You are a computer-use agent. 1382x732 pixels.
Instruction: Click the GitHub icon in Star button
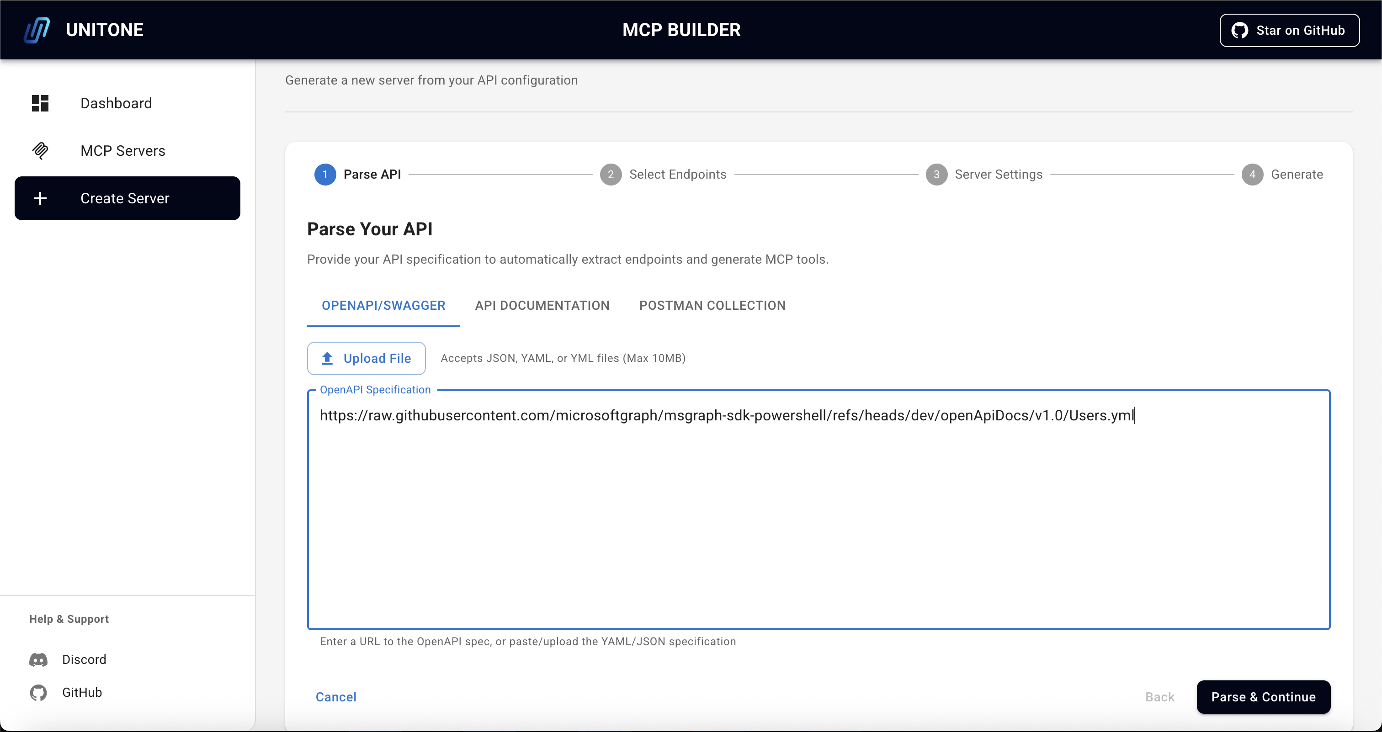[1240, 31]
